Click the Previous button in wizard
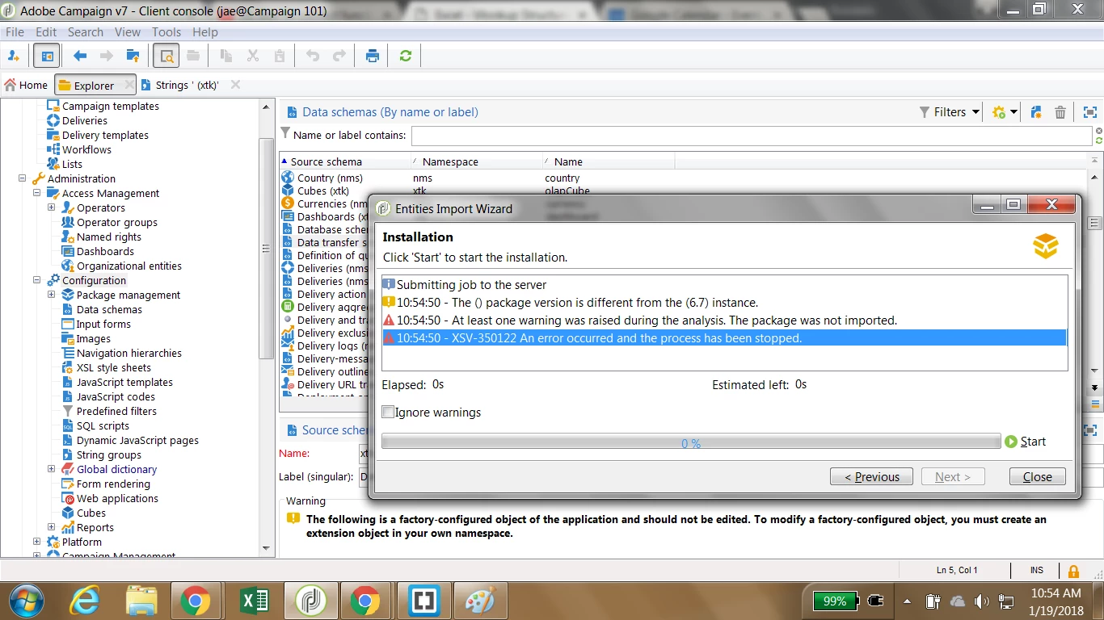This screenshot has width=1104, height=620. (x=871, y=476)
